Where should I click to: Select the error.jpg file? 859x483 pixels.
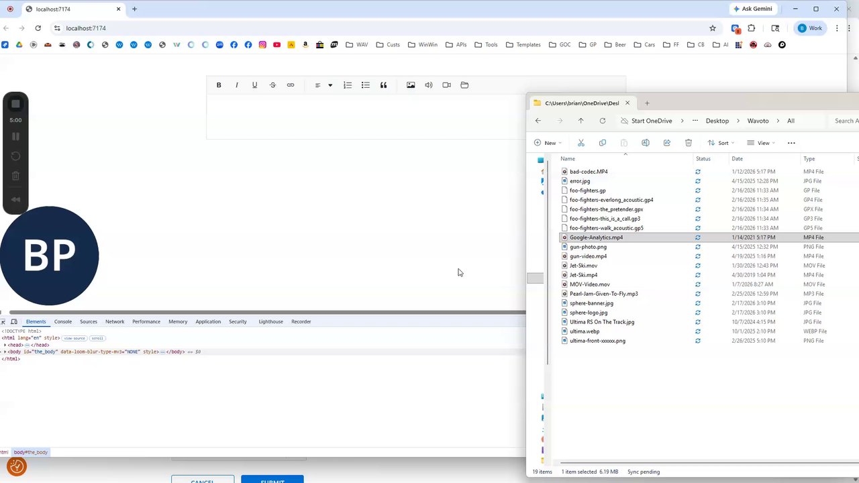580,181
